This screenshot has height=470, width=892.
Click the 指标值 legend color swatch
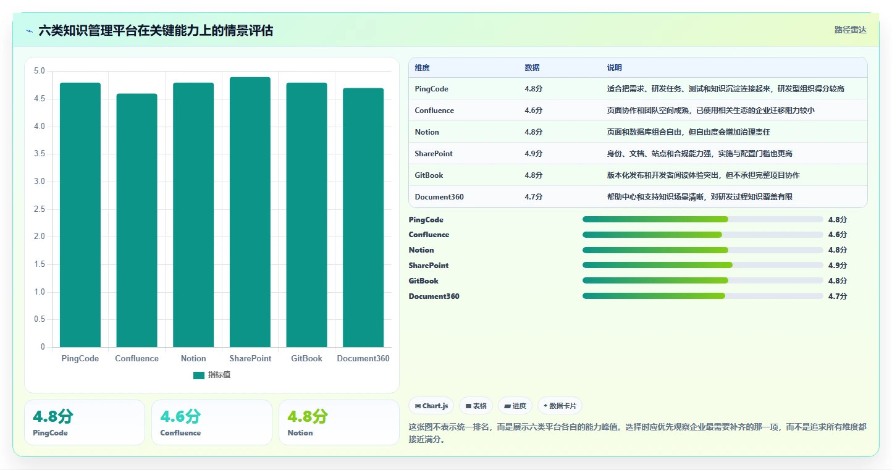(199, 376)
